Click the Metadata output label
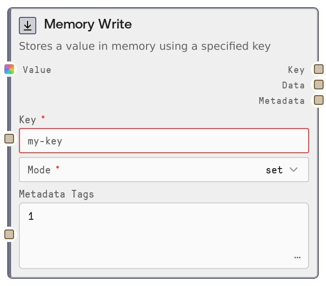 [x=282, y=100]
